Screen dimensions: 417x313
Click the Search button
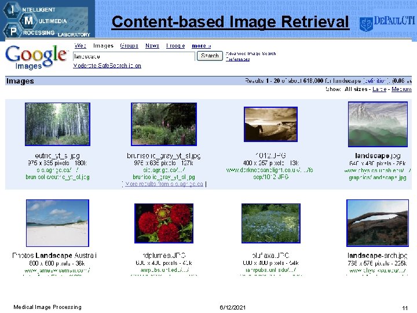pyautogui.click(x=210, y=56)
